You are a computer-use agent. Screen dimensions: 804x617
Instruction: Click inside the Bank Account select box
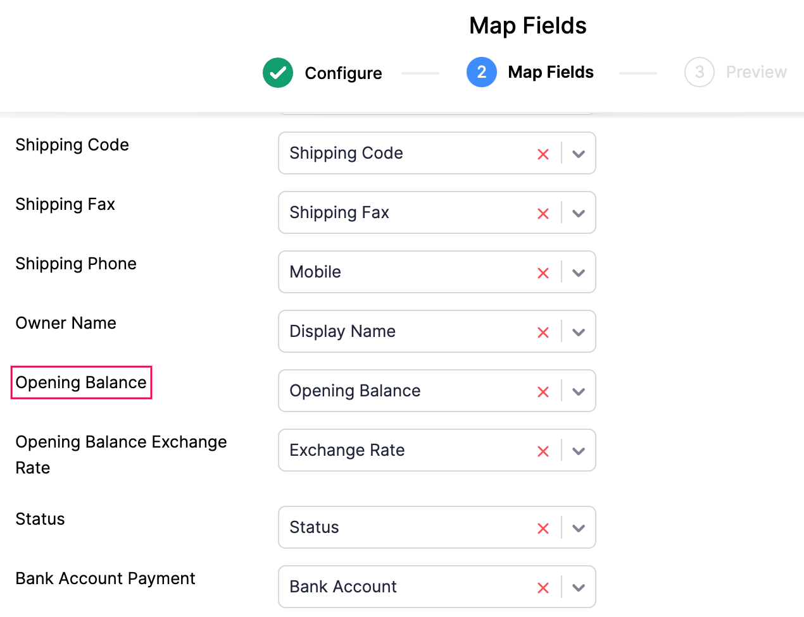click(405, 587)
